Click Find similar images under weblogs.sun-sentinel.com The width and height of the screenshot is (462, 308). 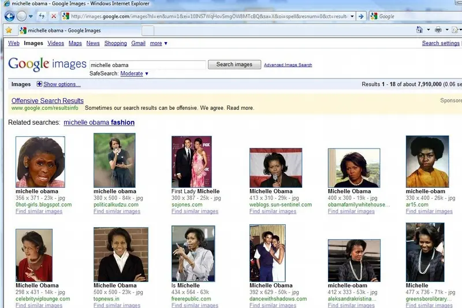273,211
